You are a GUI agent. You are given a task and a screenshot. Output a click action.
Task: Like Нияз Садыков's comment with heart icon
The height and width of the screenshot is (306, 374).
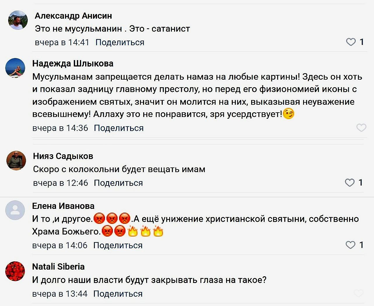[349, 183]
